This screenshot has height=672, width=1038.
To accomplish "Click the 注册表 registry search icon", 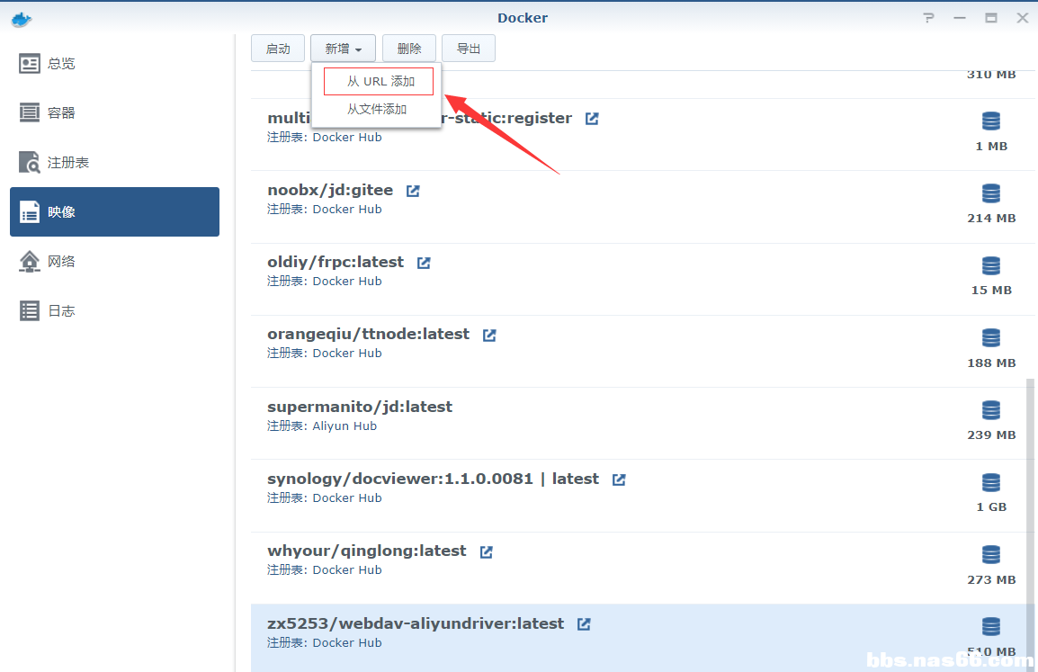I will (29, 162).
